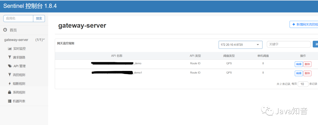Click the 搜索 button
Screen dimensions: 318x125
point(39,19)
